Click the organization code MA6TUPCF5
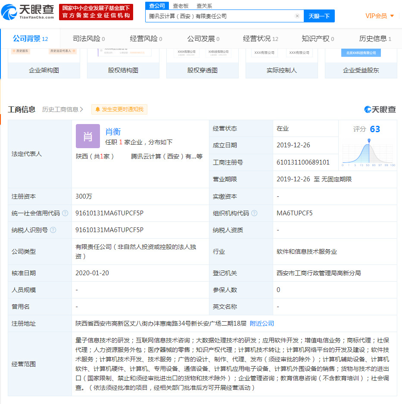The width and height of the screenshot is (402, 404). click(x=294, y=213)
